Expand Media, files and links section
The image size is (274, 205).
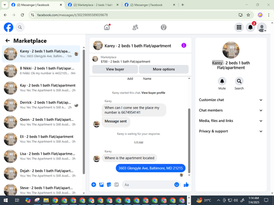pos(231,121)
